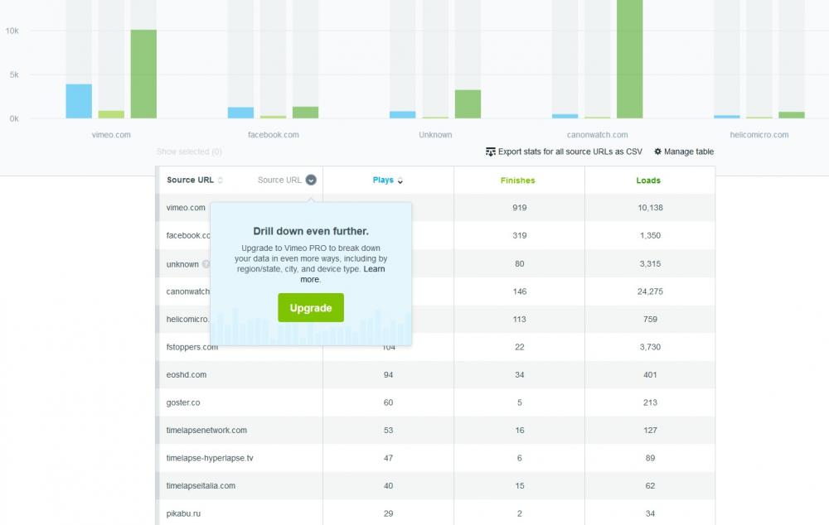Click Export stats for all source URLs
This screenshot has height=525, width=829.
pyautogui.click(x=570, y=152)
